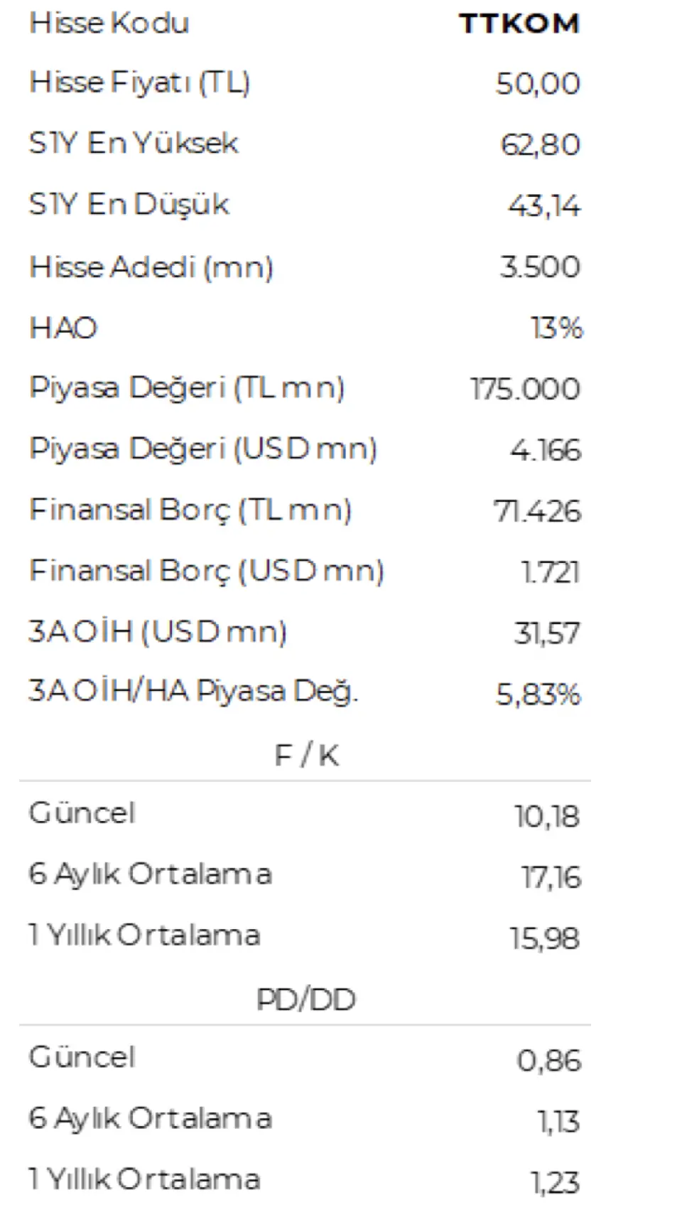Click the Finansal Borç (TL mn) label
The width and height of the screenshot is (682, 1212).
190,510
